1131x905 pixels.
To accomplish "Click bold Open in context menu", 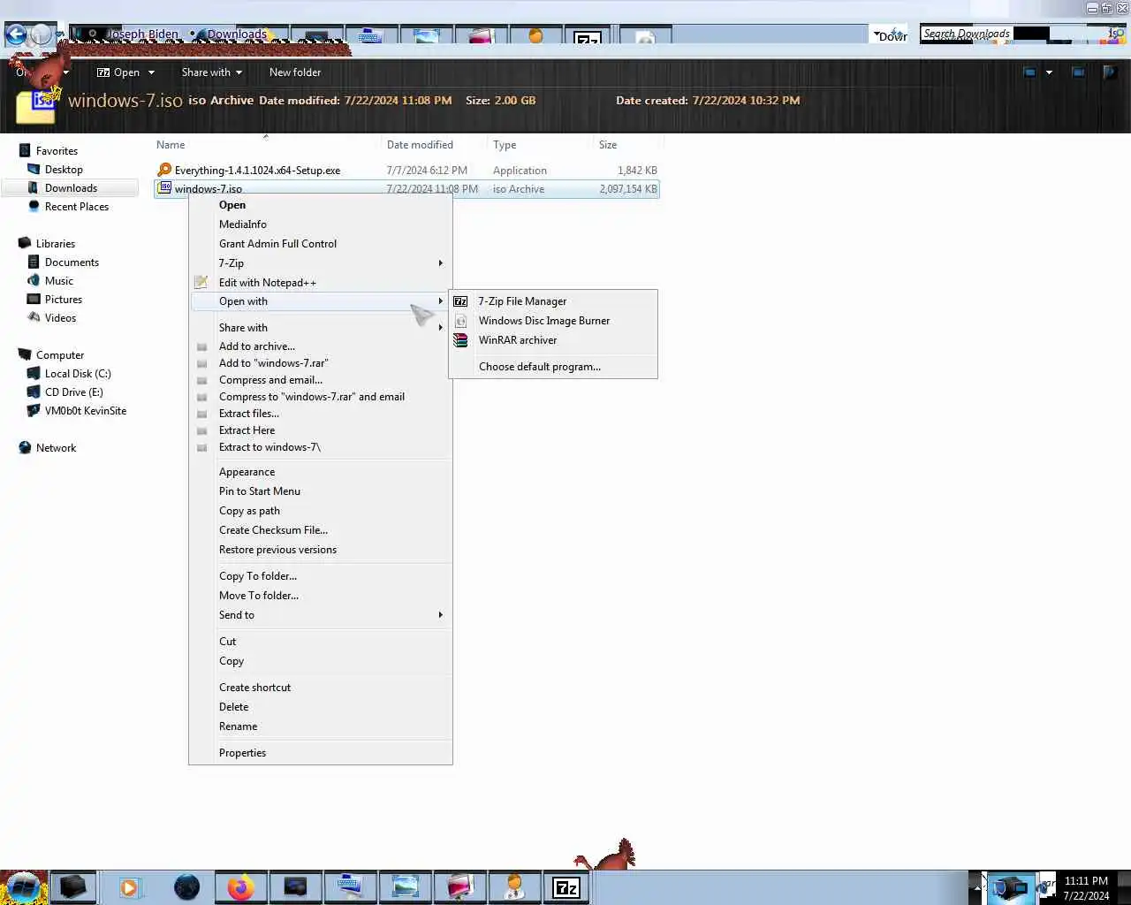I will [x=232, y=205].
